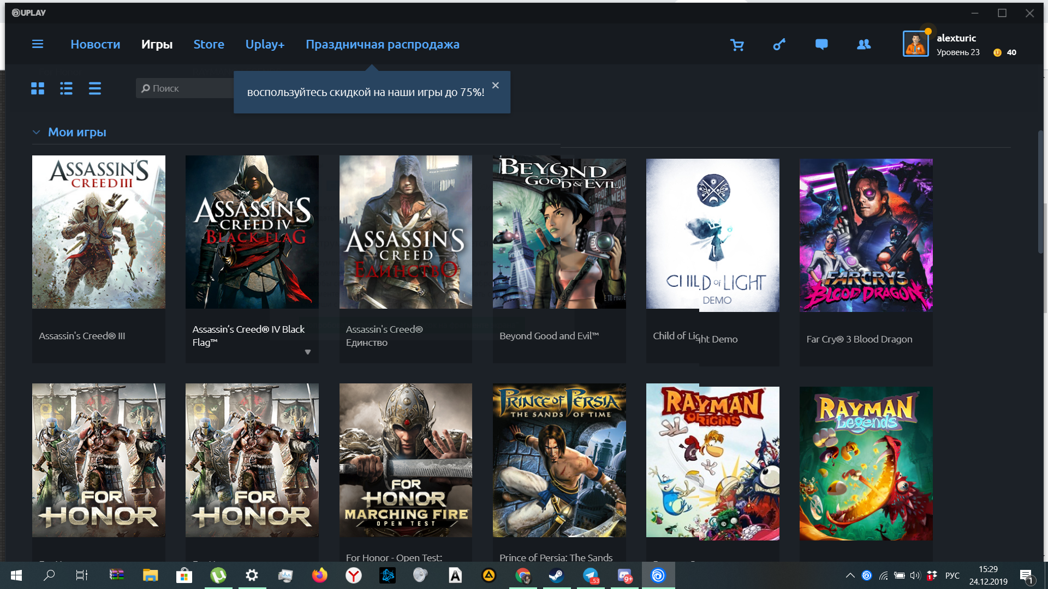Open the hamburger main menu
Viewport: 1048px width, 589px height.
38,44
